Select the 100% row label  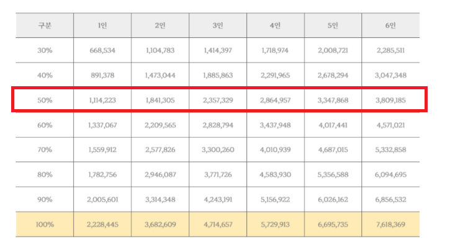pos(45,225)
